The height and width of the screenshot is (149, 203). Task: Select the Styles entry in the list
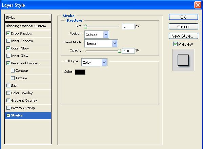point(28,18)
